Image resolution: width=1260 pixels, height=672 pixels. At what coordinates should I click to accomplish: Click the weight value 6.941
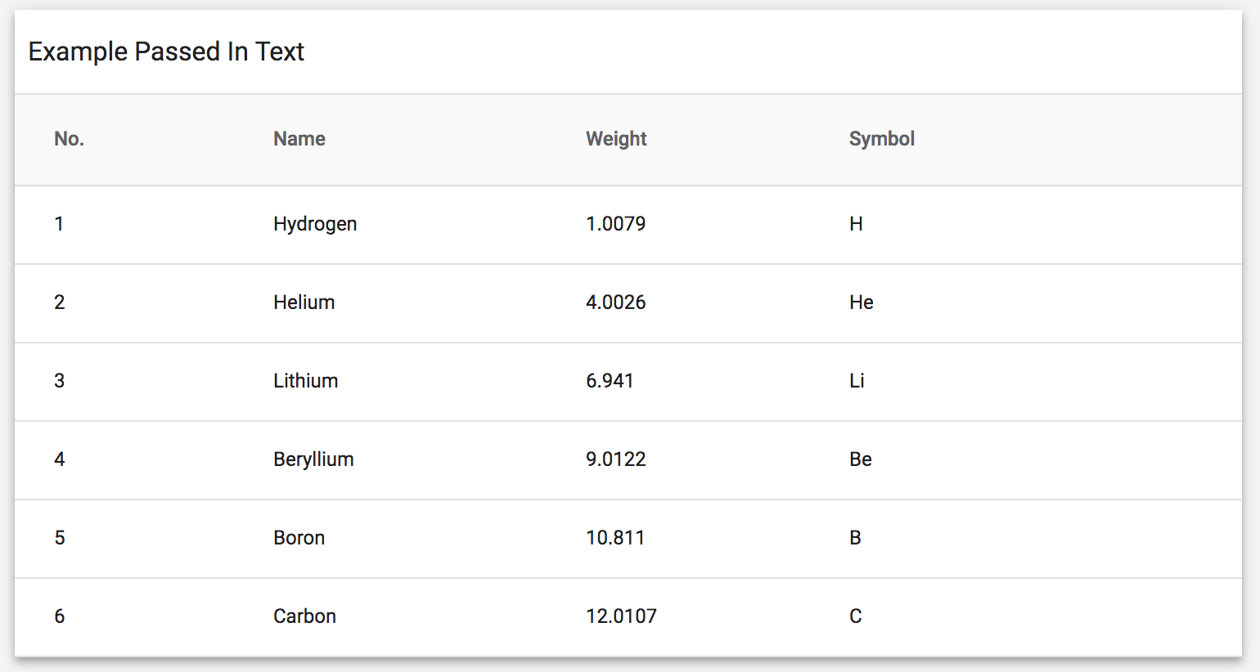pyautogui.click(x=610, y=381)
